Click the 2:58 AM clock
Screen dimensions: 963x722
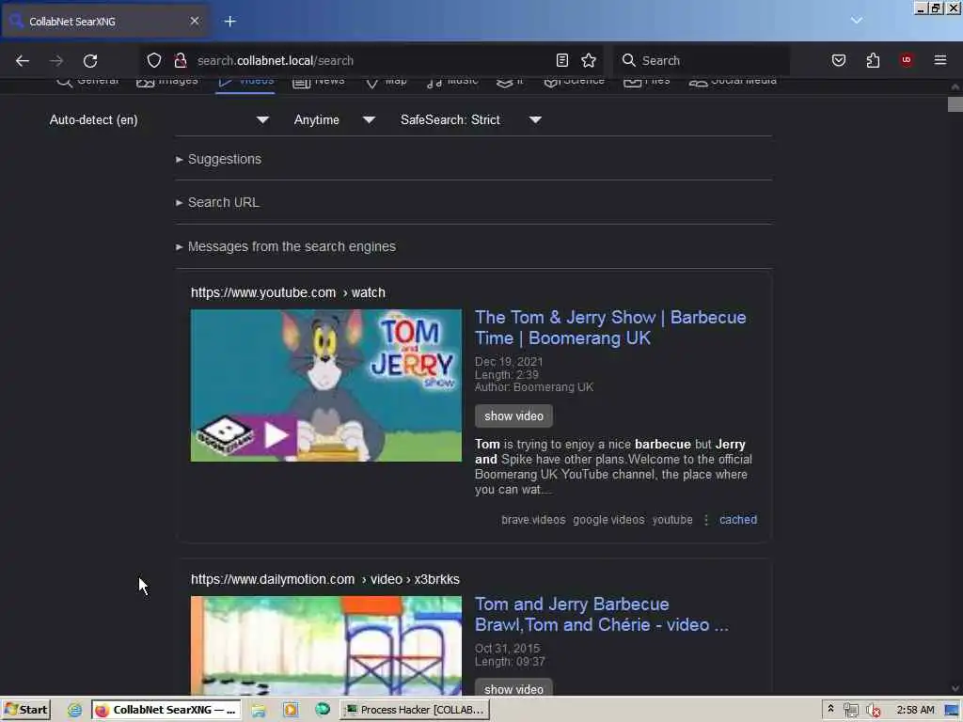point(915,710)
